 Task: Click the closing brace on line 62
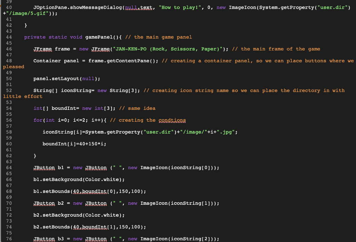[x=35, y=156]
